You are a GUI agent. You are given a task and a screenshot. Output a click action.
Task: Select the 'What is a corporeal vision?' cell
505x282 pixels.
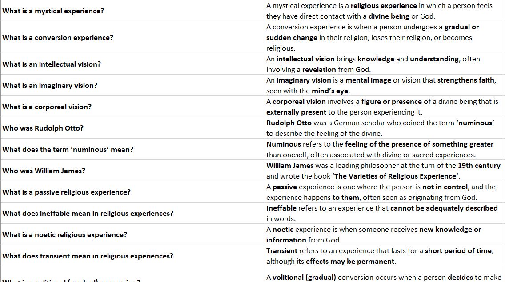pyautogui.click(x=47, y=107)
